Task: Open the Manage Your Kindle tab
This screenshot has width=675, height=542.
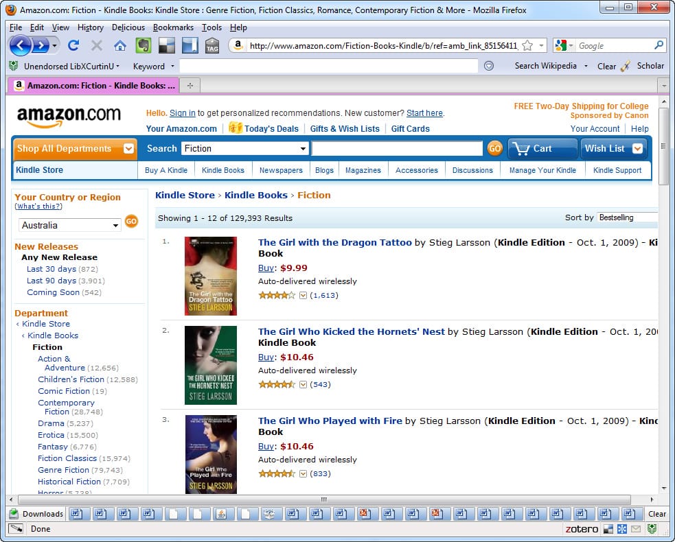Action: tap(542, 170)
